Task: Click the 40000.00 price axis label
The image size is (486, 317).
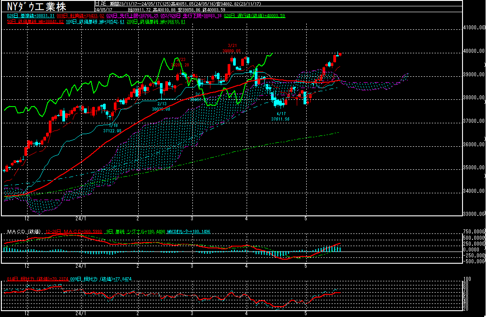Action: click(474, 51)
